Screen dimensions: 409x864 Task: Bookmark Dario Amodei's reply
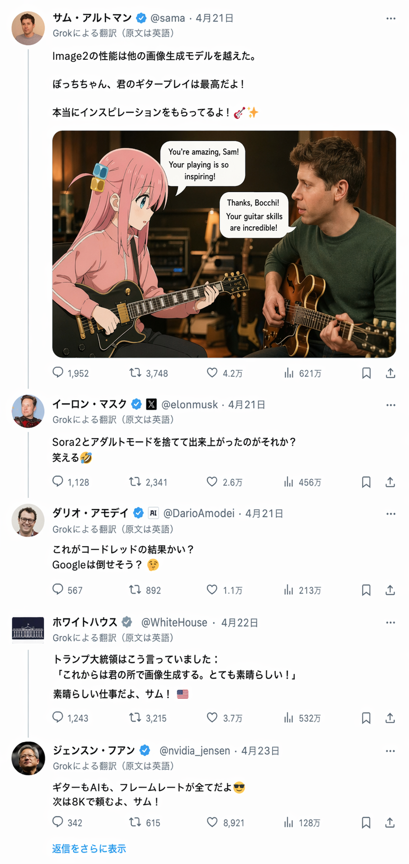tap(366, 590)
